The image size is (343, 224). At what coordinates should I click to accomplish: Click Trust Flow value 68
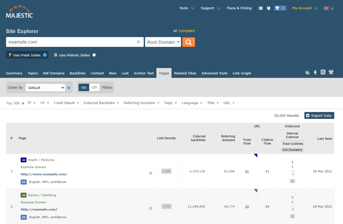(x=247, y=207)
